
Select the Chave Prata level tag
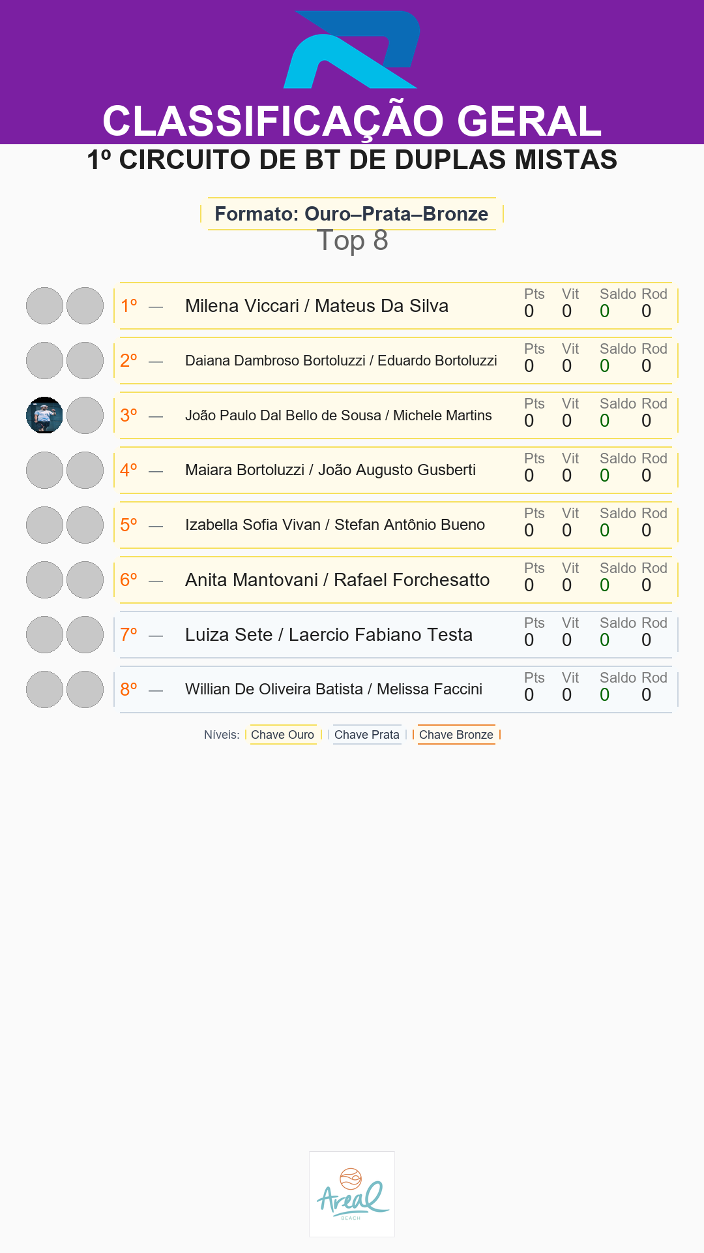coord(367,735)
